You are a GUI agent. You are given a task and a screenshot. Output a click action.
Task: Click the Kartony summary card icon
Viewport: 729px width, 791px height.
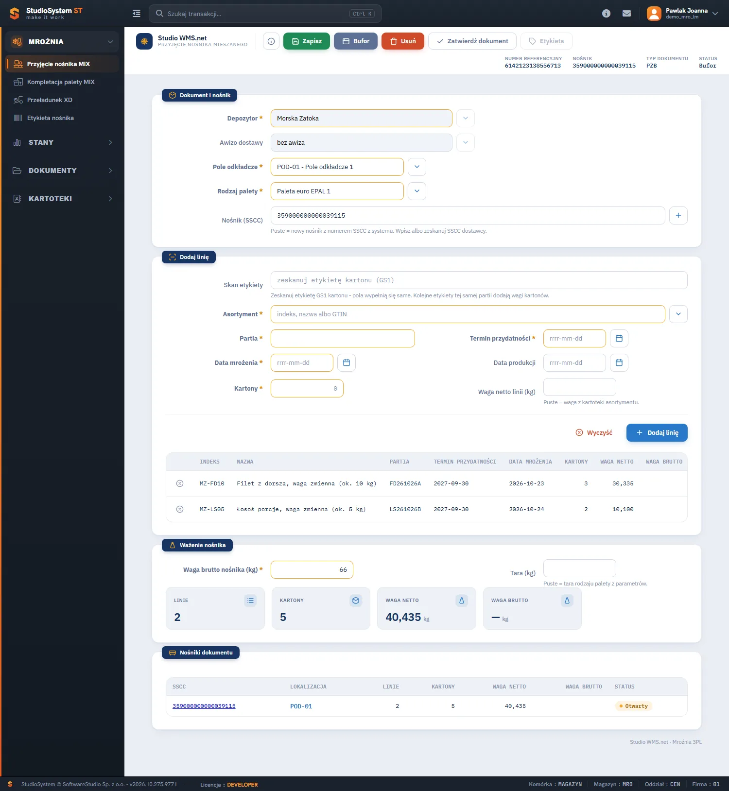click(x=356, y=601)
